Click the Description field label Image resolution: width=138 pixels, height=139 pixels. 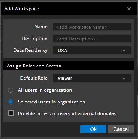point(35,39)
